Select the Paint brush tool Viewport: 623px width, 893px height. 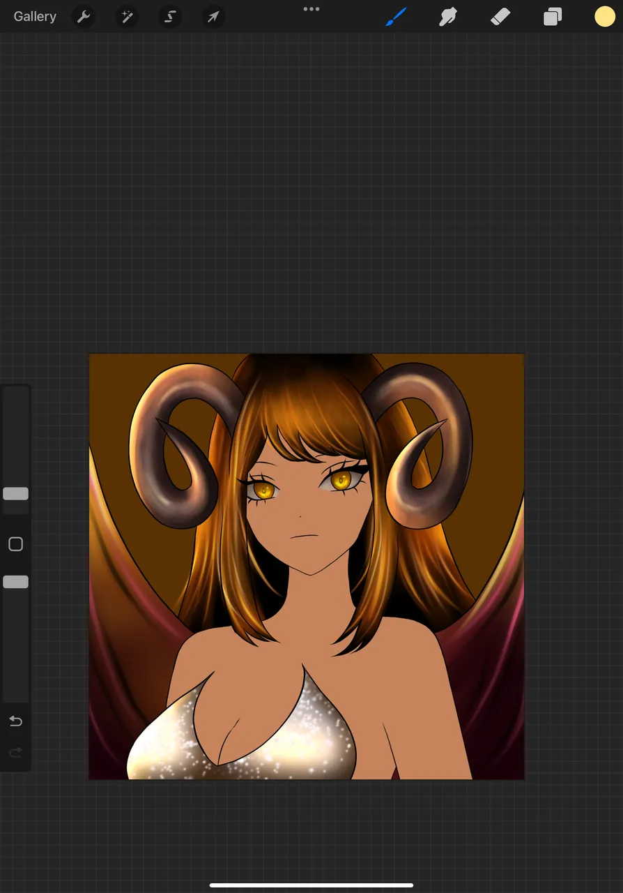pos(396,17)
